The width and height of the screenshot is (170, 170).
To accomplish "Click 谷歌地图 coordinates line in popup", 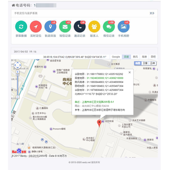I will [99, 74].
